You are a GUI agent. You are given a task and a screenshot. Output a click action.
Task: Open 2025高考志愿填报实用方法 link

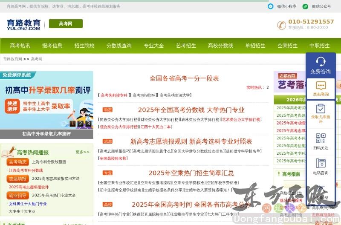pyautogui.click(x=56, y=179)
